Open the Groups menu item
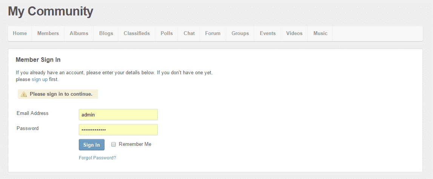The width and height of the screenshot is (433, 179). pos(240,34)
